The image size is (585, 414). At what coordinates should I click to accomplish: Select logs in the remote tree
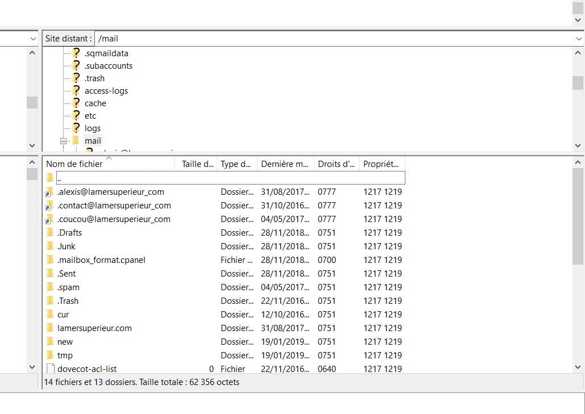[x=93, y=128]
